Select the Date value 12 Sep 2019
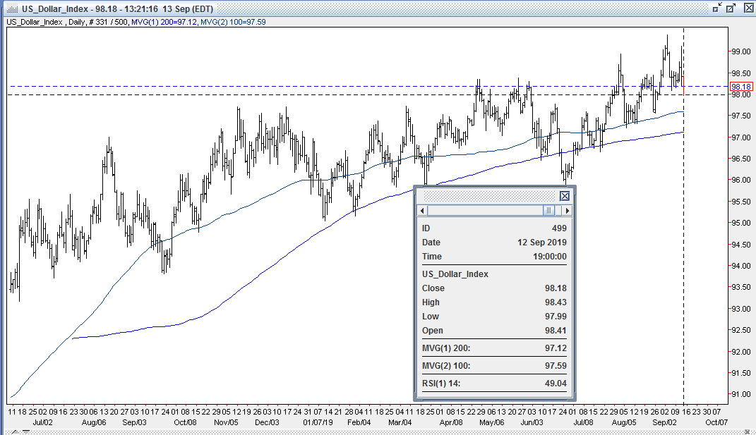Viewport: 756px width, 435px height. [542, 243]
